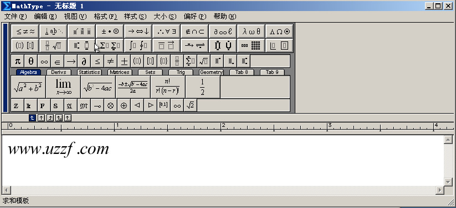This screenshot has height=208, width=456.
Task: Insert the ∂ partial derivative symbol
Action: (x=84, y=61)
